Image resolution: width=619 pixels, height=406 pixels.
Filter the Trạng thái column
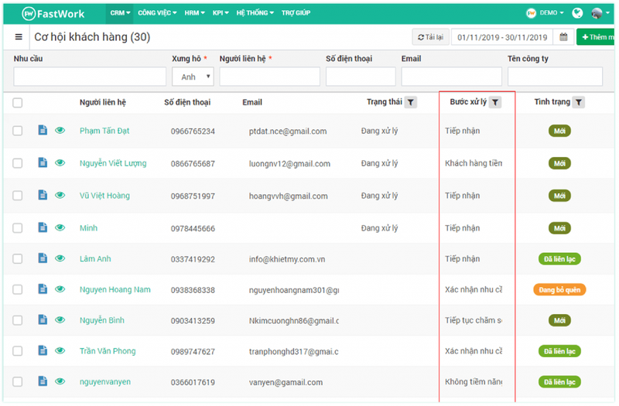pos(410,102)
